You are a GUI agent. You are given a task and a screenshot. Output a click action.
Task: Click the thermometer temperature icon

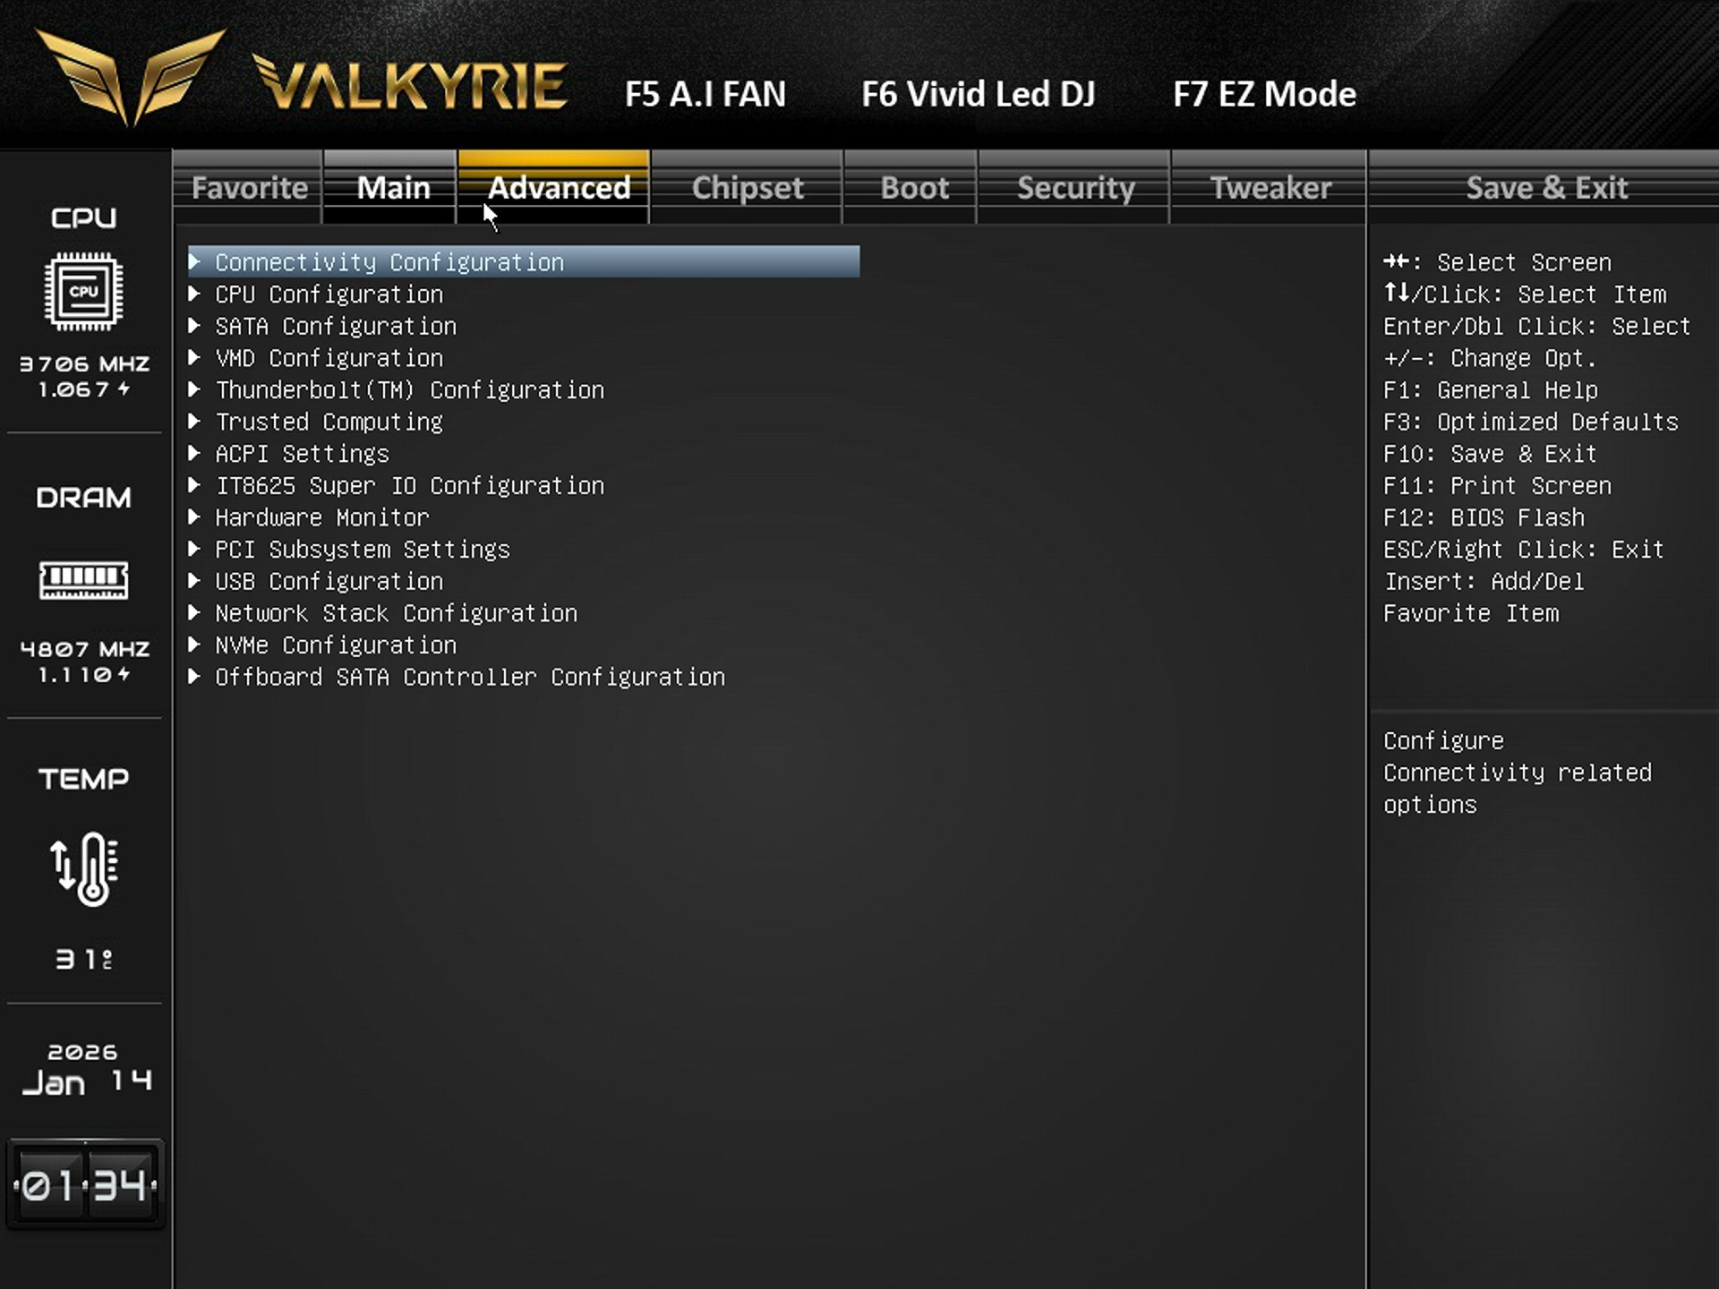pos(85,868)
